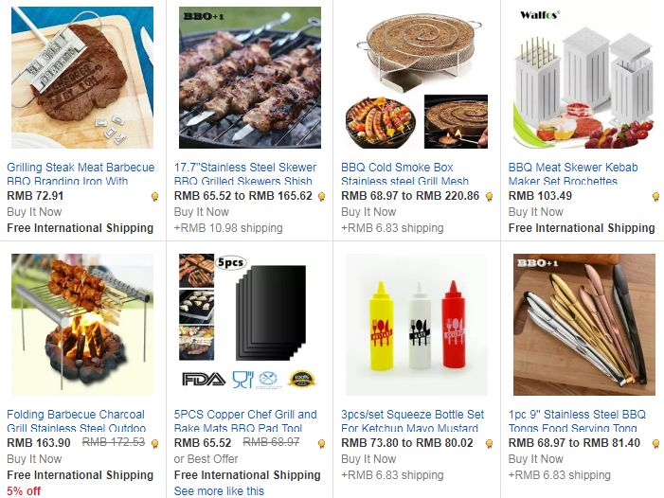Click the Walfos kebab maker product image
Image resolution: width=664 pixels, height=498 pixels.
tap(584, 78)
